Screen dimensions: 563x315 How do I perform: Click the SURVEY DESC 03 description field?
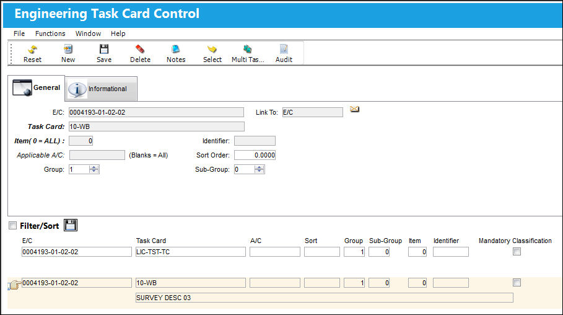(324, 298)
